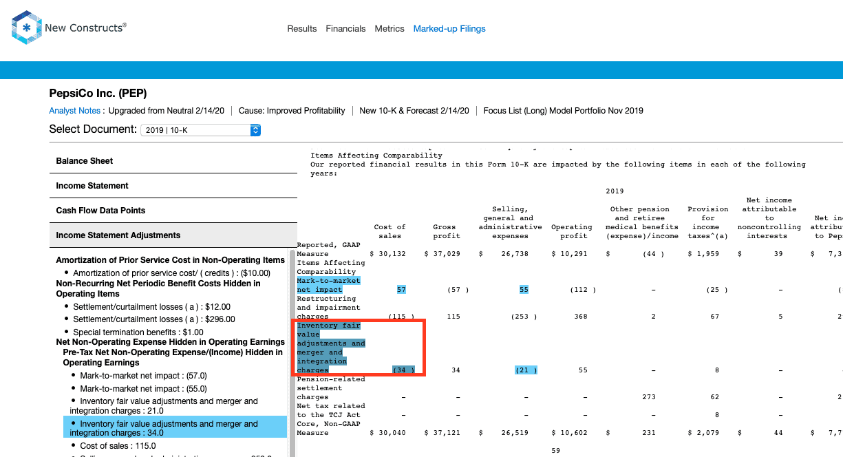Click restructuring SG&A value (253)
The height and width of the screenshot is (457, 843).
524,317
